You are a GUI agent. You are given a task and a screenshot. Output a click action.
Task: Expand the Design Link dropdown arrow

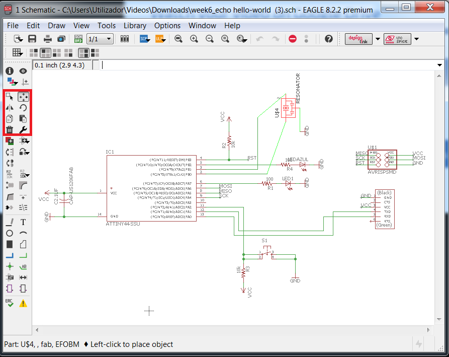pyautogui.click(x=378, y=39)
